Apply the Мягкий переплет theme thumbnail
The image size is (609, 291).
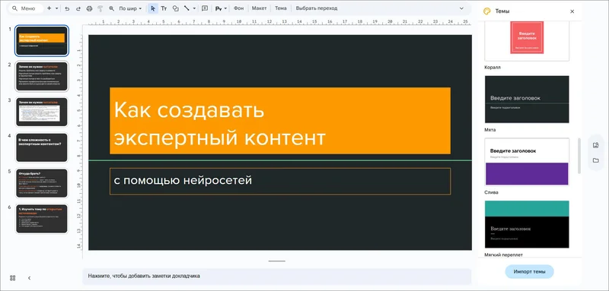pyautogui.click(x=527, y=224)
